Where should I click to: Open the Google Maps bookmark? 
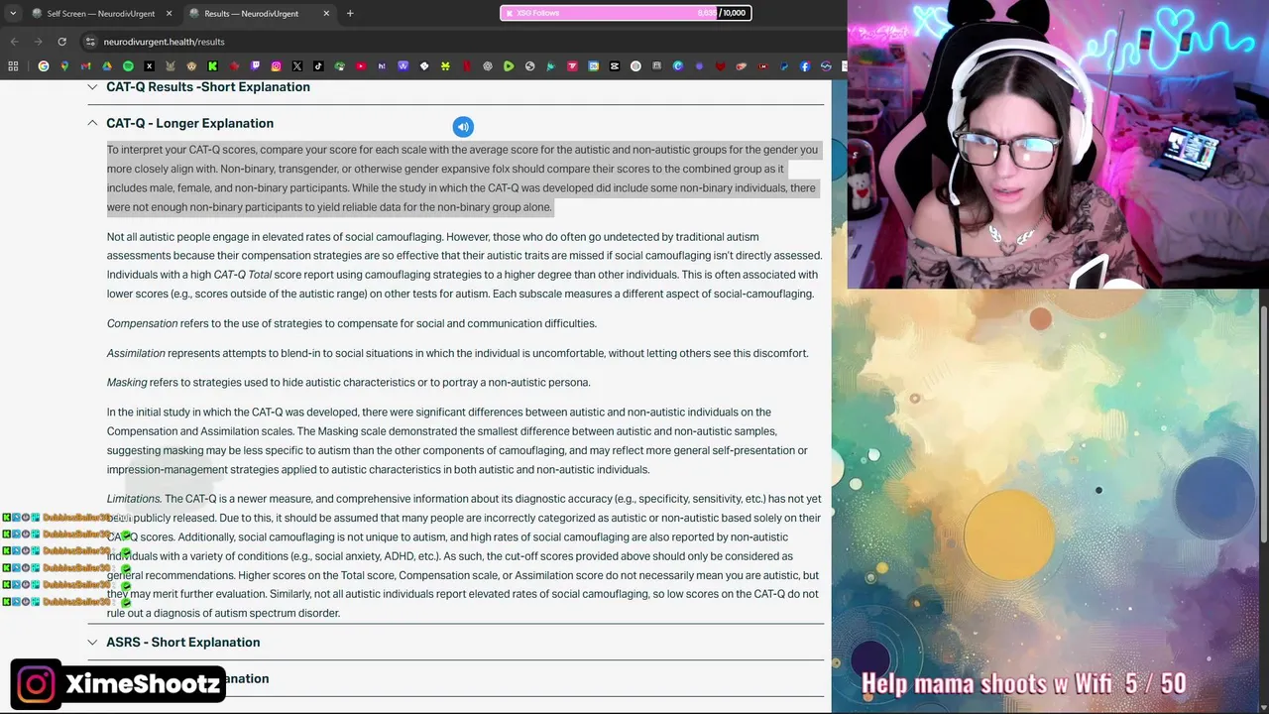(x=64, y=66)
